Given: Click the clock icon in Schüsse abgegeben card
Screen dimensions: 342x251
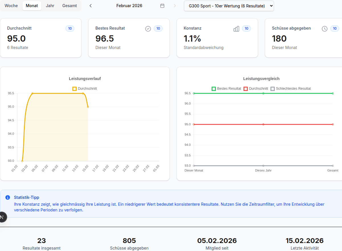Looking at the screenshot, I should coord(324,28).
